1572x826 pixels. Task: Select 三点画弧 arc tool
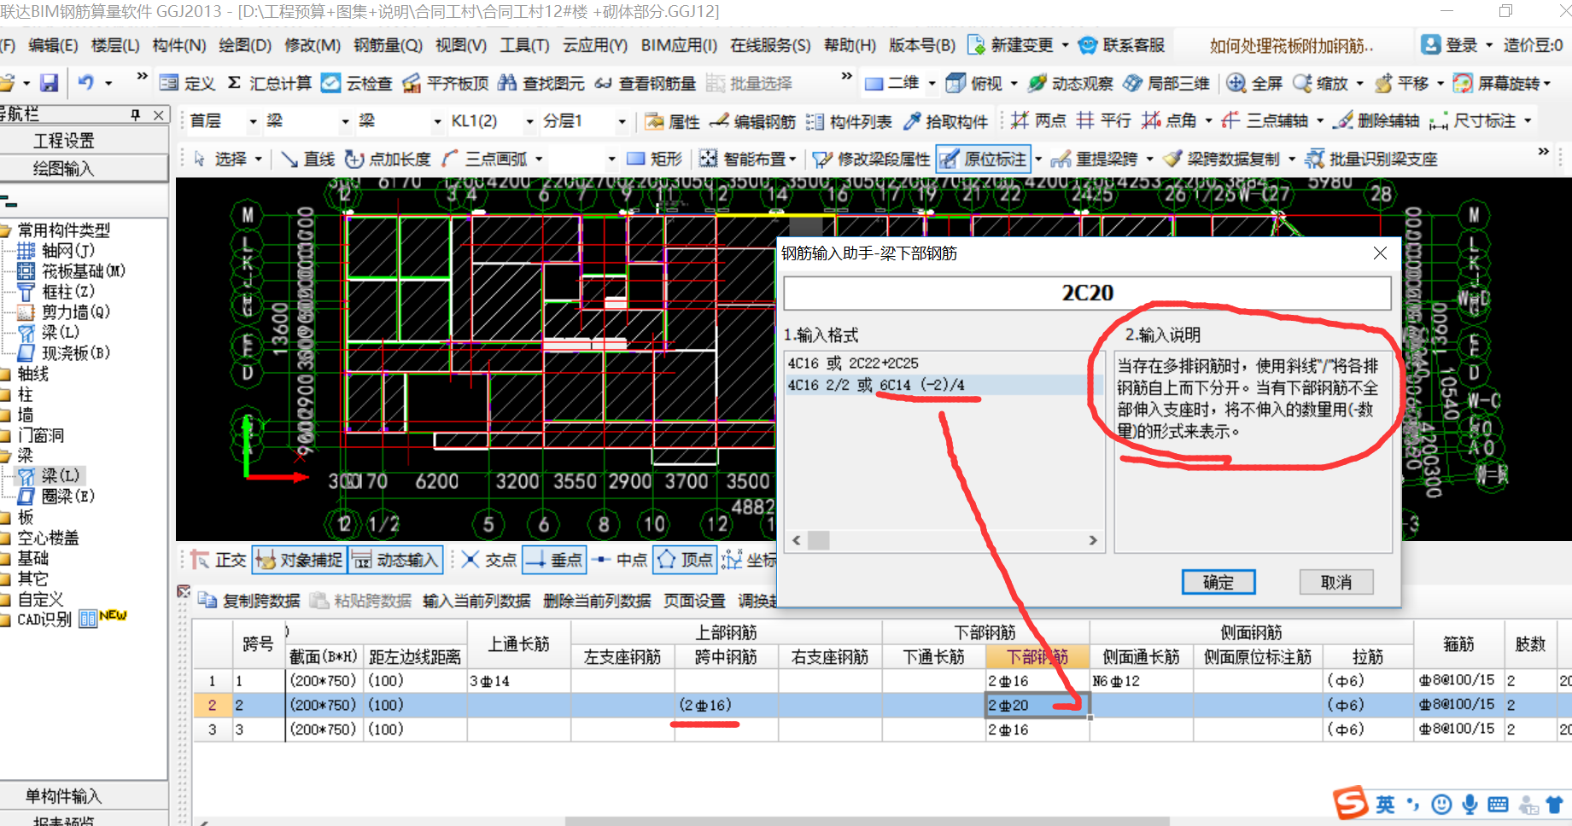point(485,159)
